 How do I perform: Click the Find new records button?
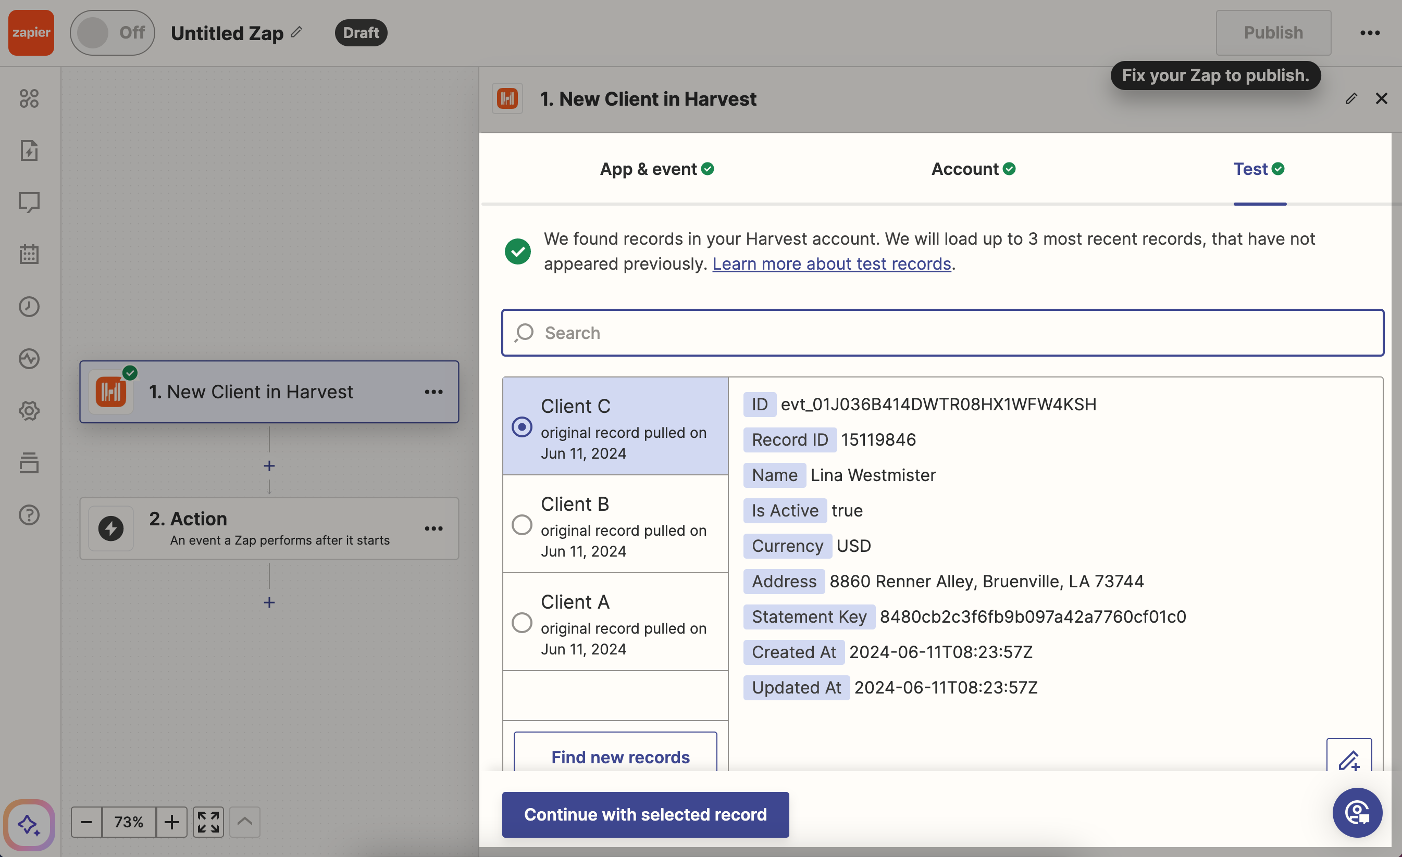click(x=615, y=753)
